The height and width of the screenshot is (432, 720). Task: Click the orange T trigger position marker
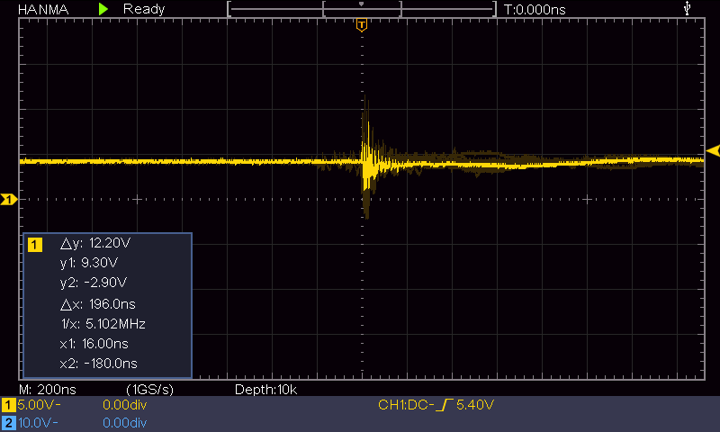coord(361,24)
